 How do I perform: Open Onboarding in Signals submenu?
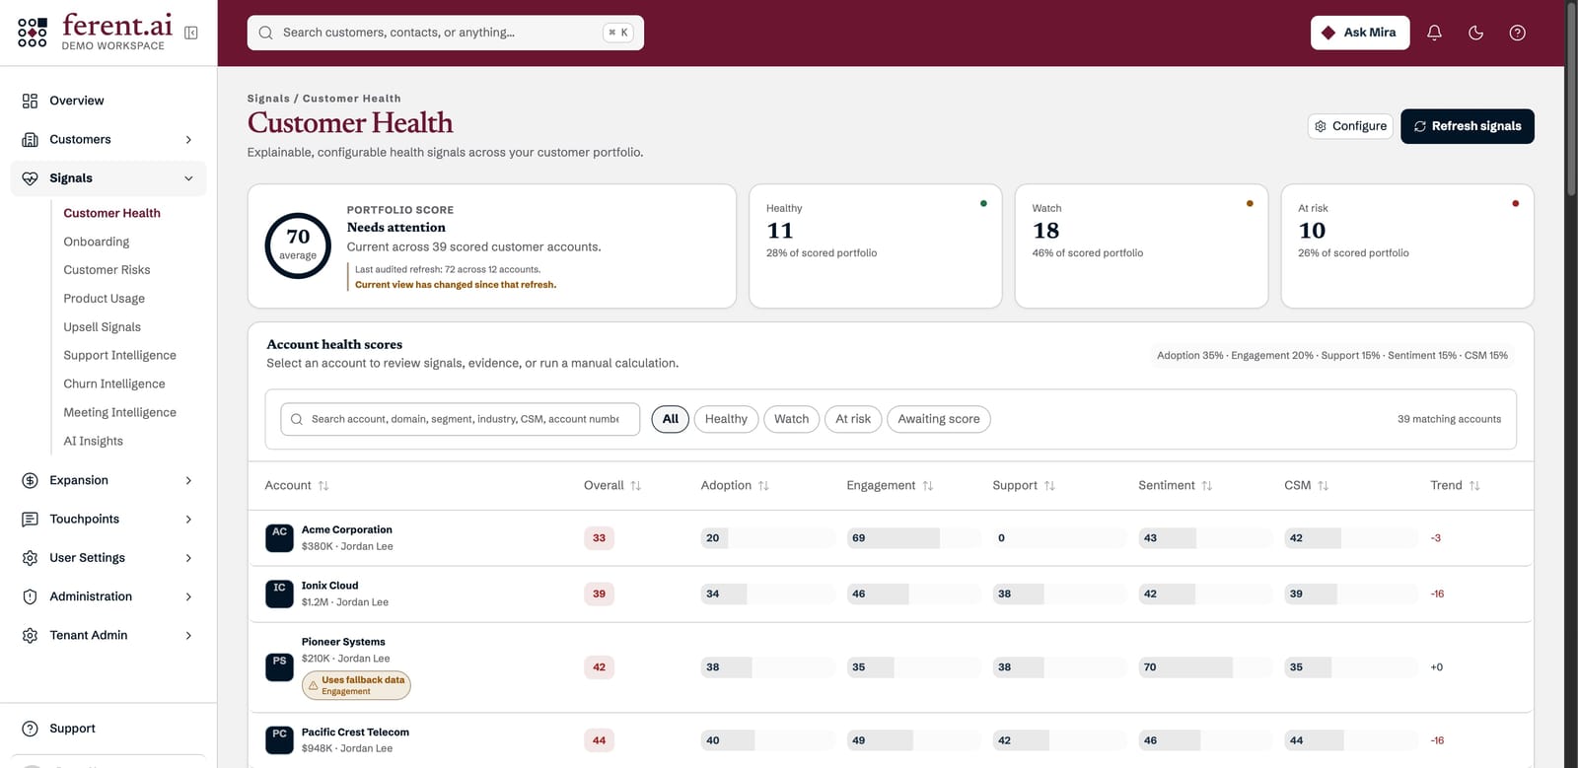coord(97,242)
